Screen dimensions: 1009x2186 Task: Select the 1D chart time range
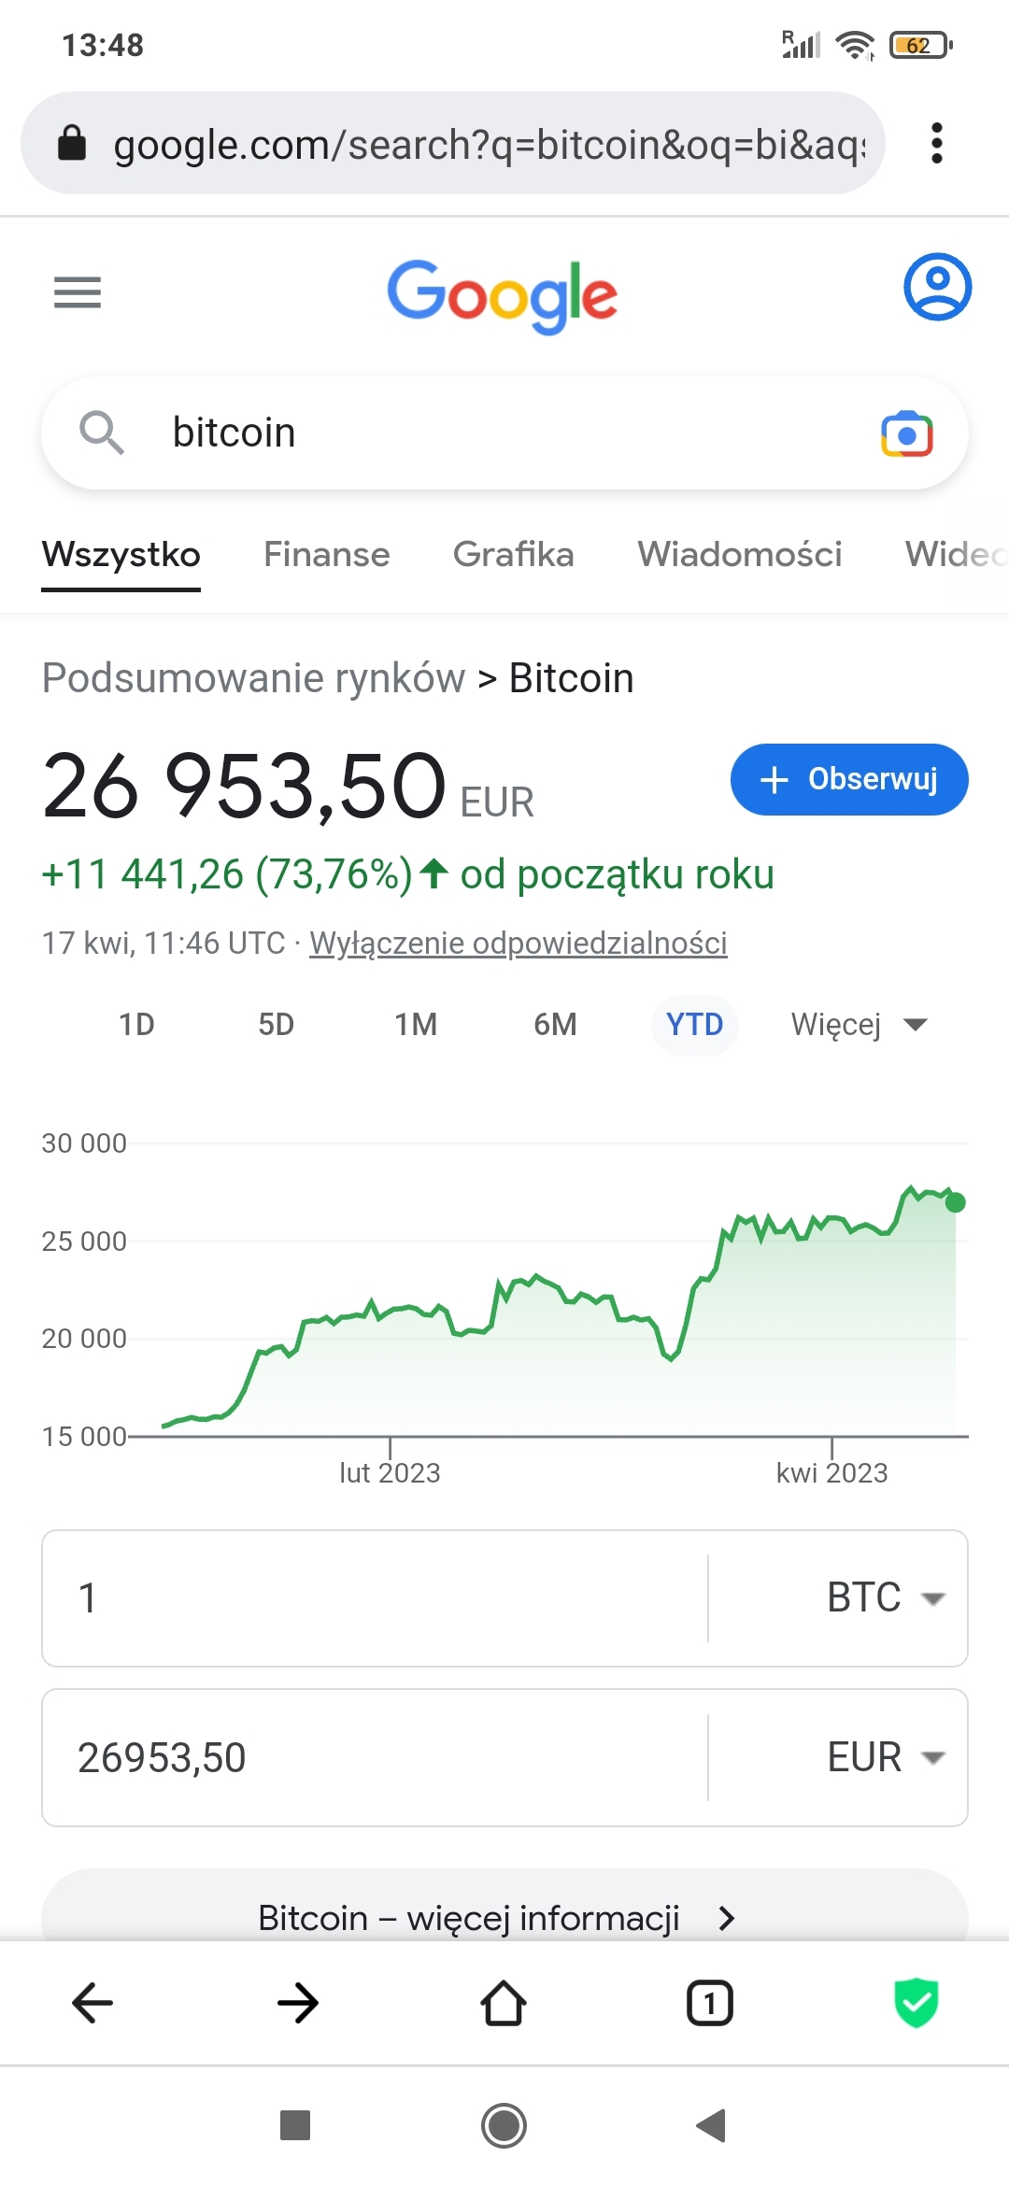click(136, 1025)
